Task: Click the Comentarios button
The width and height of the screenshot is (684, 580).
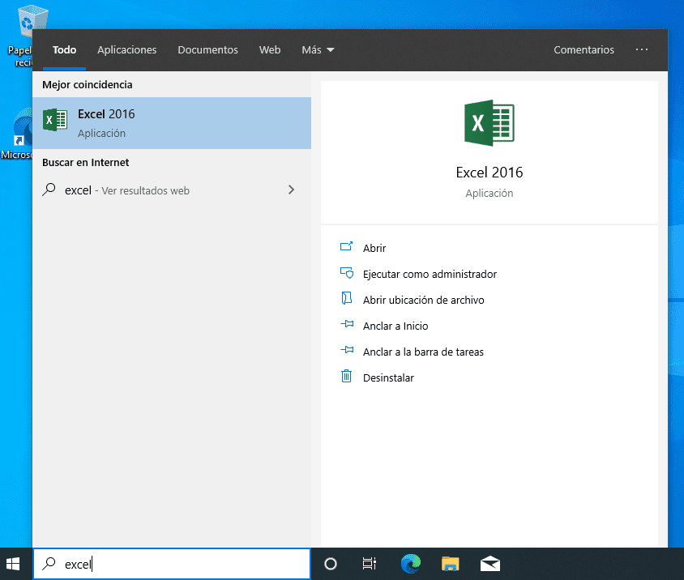Action: click(x=584, y=49)
